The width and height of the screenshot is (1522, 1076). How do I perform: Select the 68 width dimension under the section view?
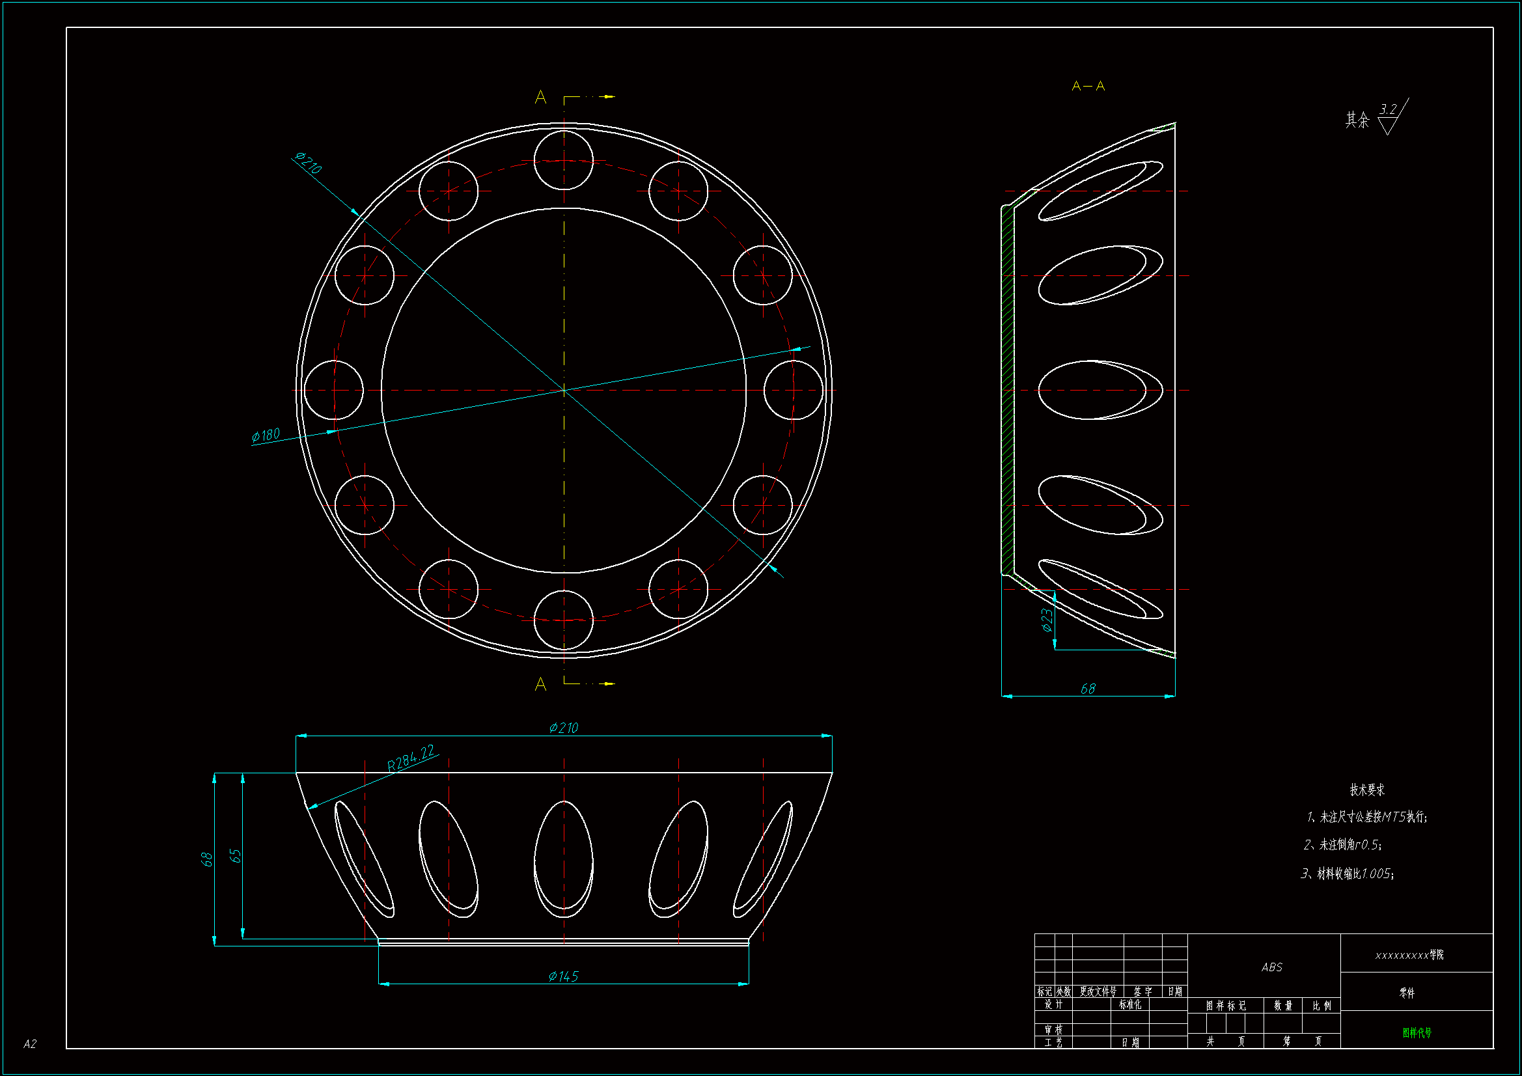1088,689
